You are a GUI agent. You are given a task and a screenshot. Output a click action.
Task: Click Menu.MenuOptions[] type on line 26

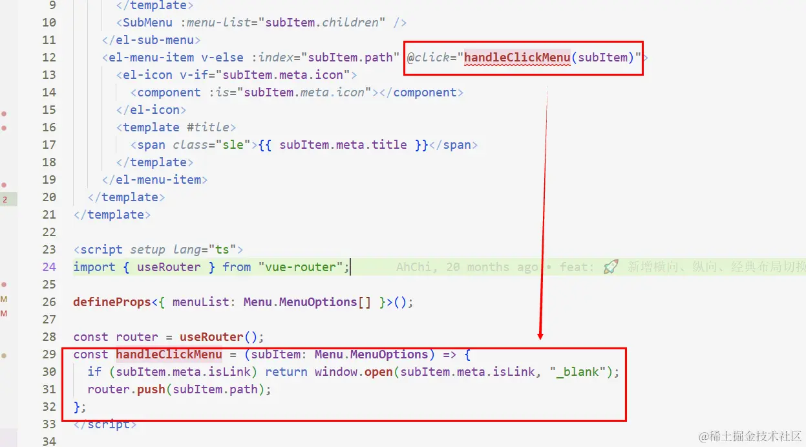[x=308, y=302]
